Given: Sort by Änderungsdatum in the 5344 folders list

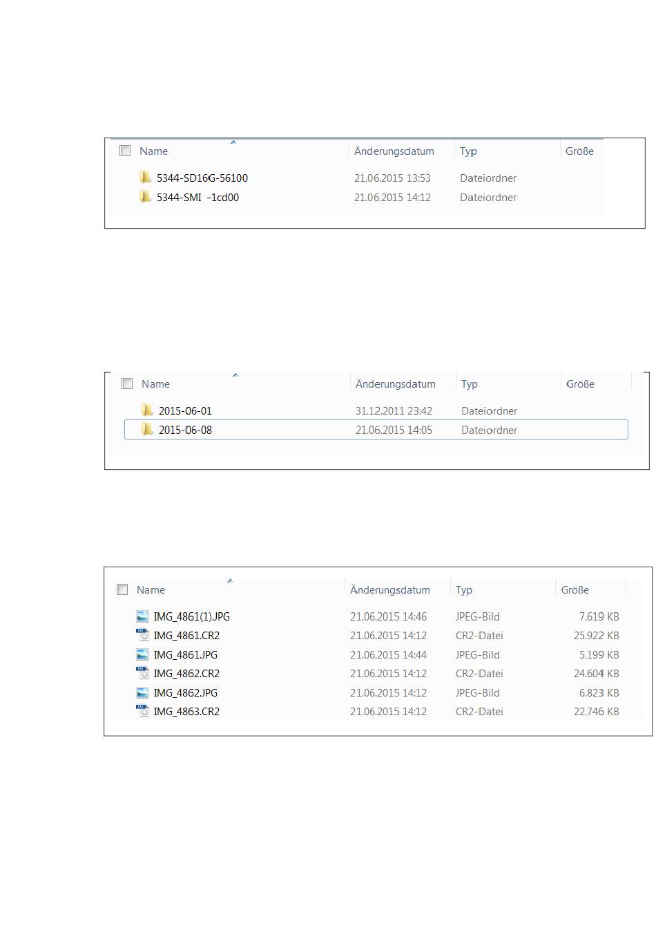Looking at the screenshot, I should 394,151.
